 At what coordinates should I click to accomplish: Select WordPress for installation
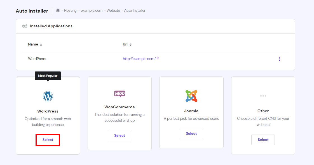pos(48,140)
